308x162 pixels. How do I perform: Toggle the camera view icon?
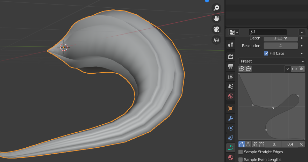[x=216, y=29]
